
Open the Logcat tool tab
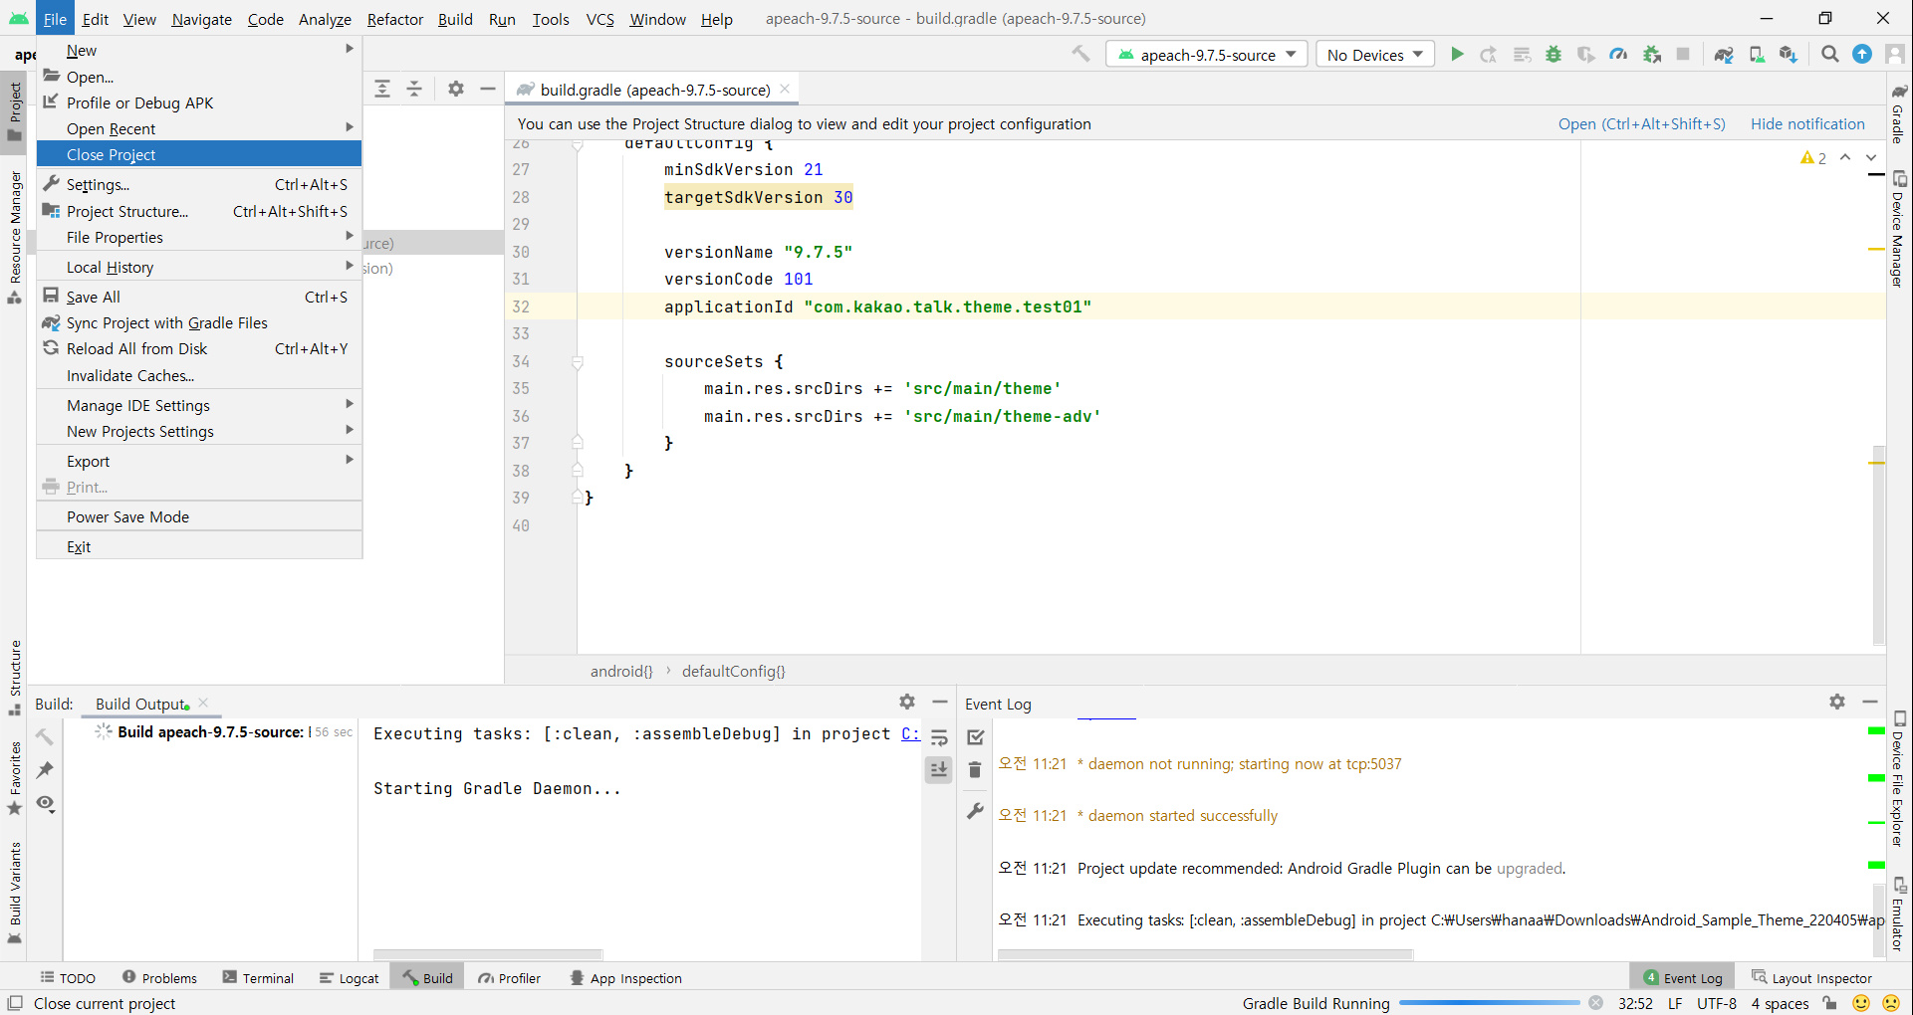click(x=350, y=978)
